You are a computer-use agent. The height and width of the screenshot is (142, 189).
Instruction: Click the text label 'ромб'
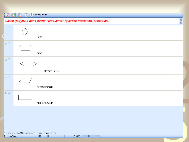(40, 37)
